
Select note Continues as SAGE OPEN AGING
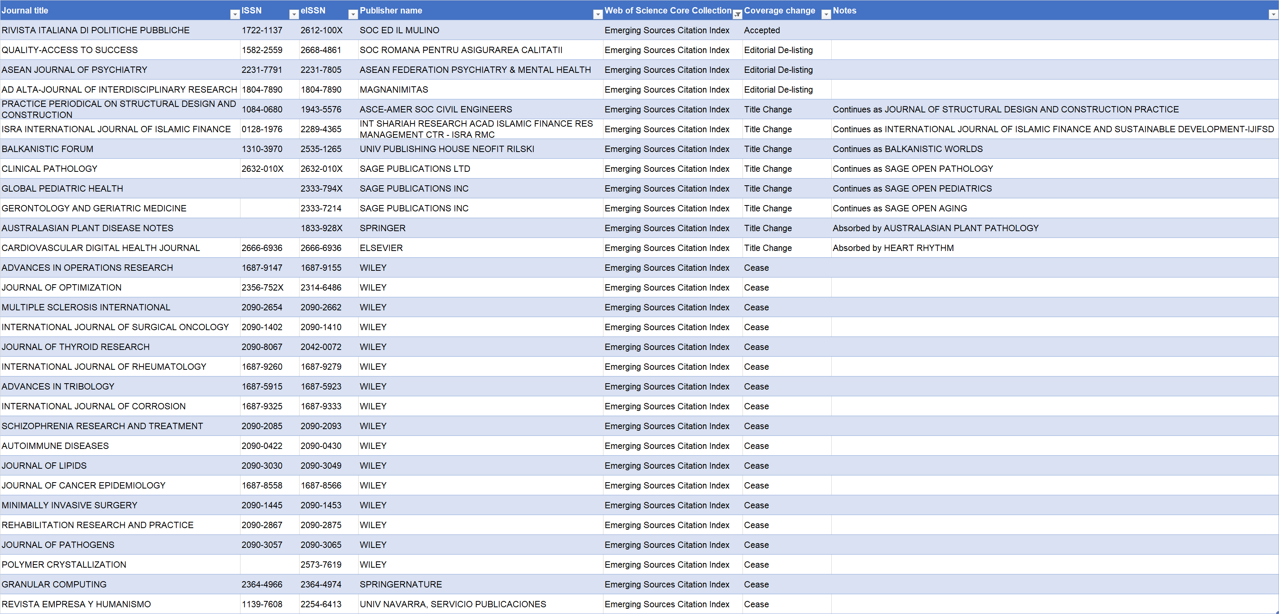pos(1055,208)
